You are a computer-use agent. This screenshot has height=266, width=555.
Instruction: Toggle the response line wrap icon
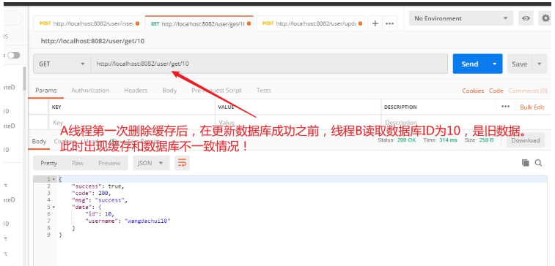182,163
